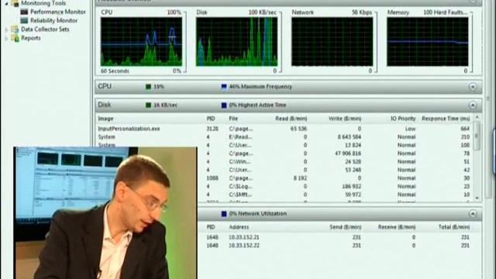This screenshot has height=279, width=496.
Task: Sort disk list by Write (B/min)
Action: pyautogui.click(x=345, y=119)
